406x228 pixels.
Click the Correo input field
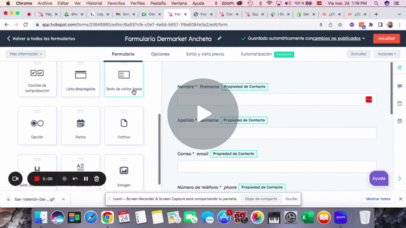(277, 167)
